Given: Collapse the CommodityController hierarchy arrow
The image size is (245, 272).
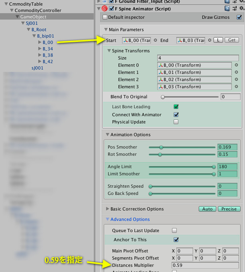Looking at the screenshot, I should pyautogui.click(x=12, y=10).
